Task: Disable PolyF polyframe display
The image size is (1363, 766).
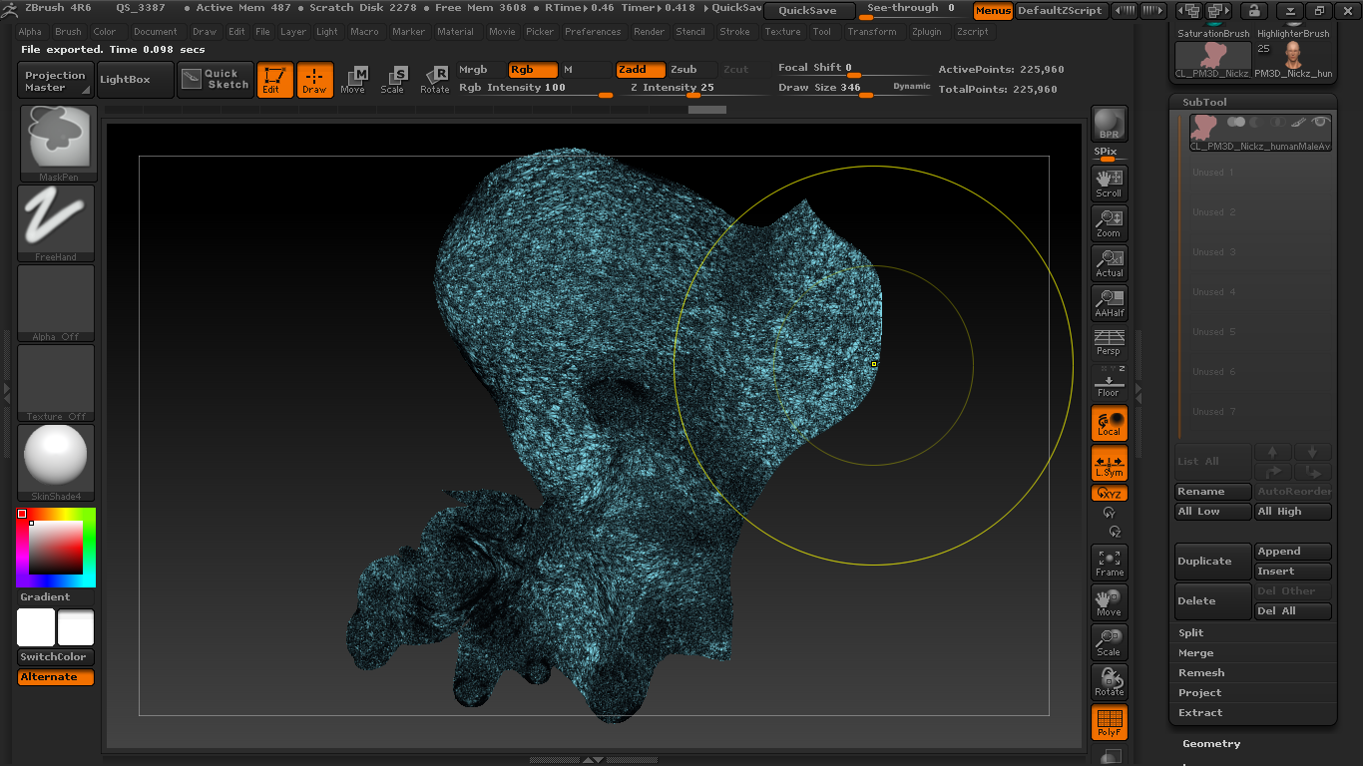Action: [x=1109, y=722]
